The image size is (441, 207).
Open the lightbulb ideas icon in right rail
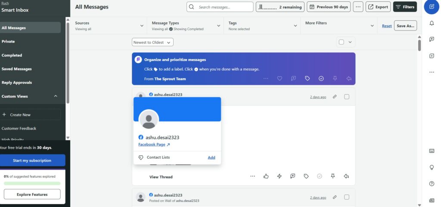click(x=432, y=167)
